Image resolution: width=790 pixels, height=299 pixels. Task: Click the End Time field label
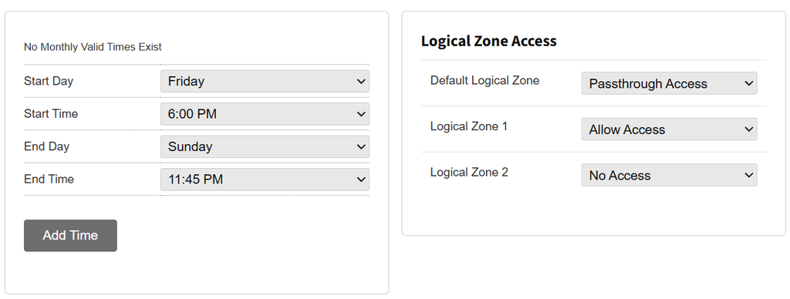point(49,180)
